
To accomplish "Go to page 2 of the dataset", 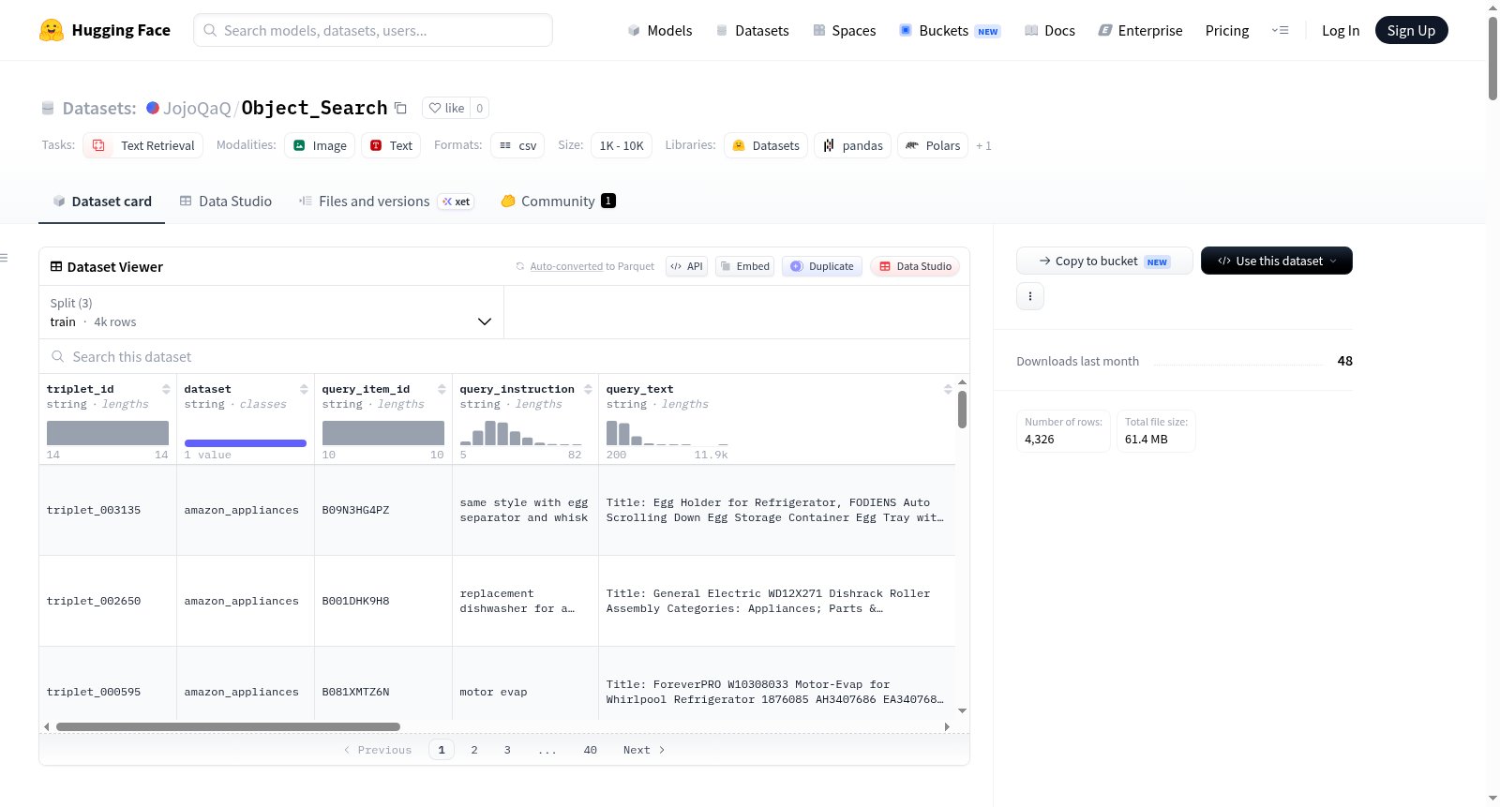I will [474, 750].
